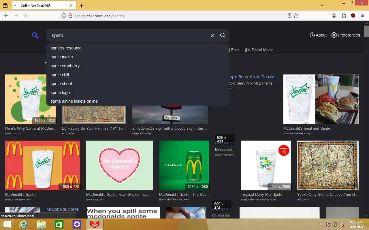This screenshot has width=369, height=230.
Task: Open 'Here's Why Sprite at McDon...' thumbnail
Action: 31,99
